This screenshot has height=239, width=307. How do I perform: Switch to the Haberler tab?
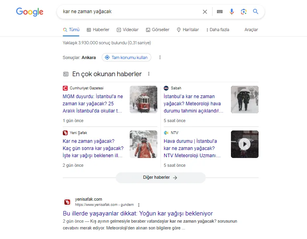[98, 30]
